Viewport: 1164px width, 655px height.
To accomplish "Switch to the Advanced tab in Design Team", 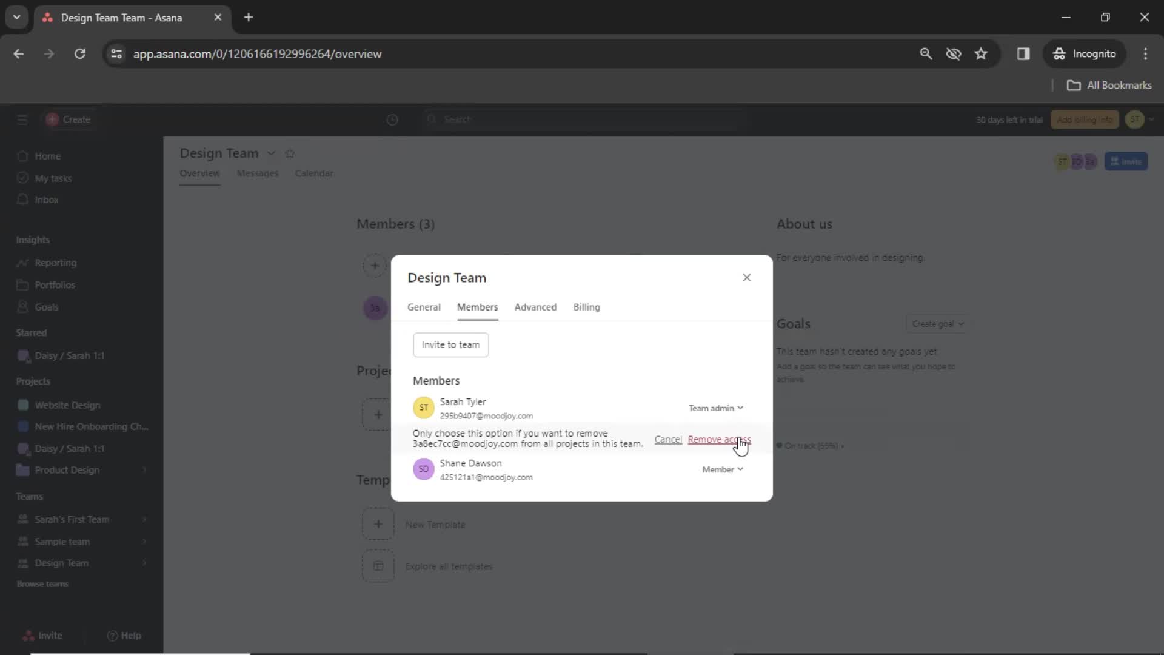I will click(x=536, y=306).
